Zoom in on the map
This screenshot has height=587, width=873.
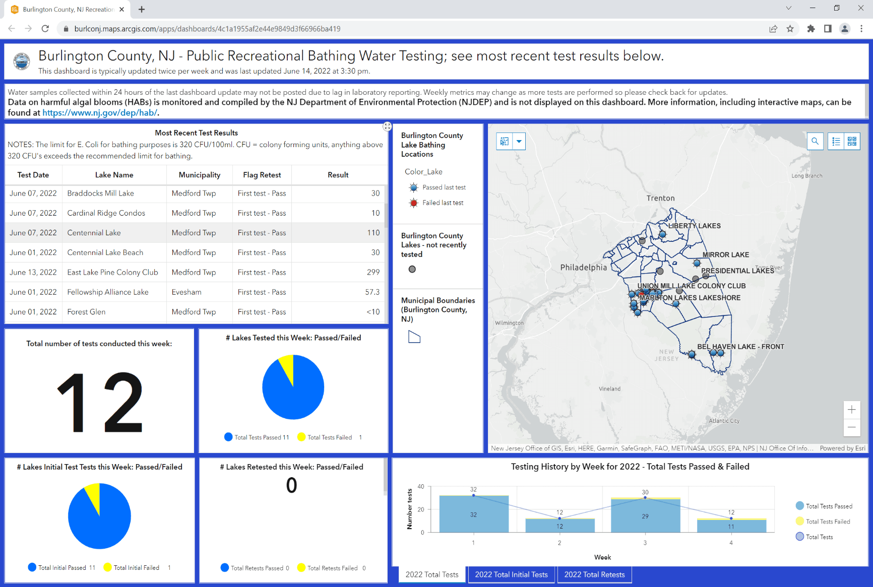click(x=851, y=410)
